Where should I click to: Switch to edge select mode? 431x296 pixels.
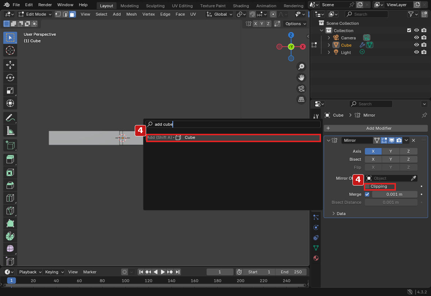pyautogui.click(x=65, y=14)
